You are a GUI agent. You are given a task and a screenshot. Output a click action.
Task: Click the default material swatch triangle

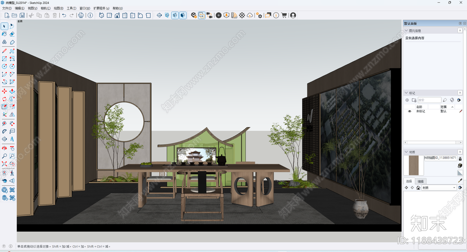click(460, 173)
